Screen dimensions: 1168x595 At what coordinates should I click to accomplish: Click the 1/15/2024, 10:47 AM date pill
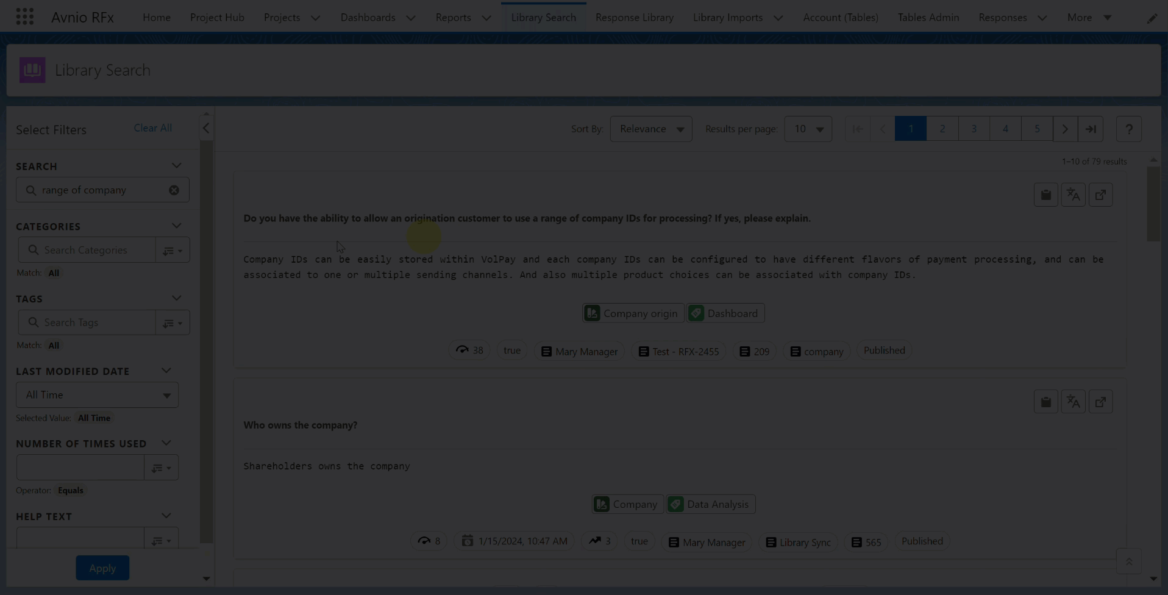pyautogui.click(x=514, y=541)
